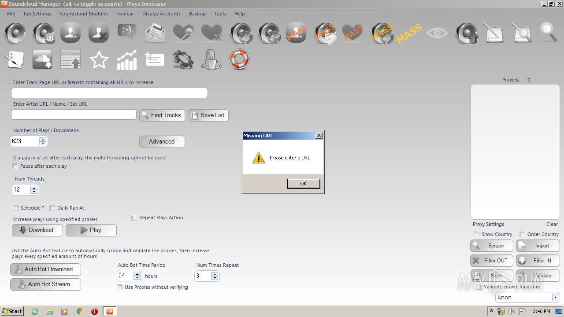Tick Validate soundcloud.com checkbox

point(479,287)
